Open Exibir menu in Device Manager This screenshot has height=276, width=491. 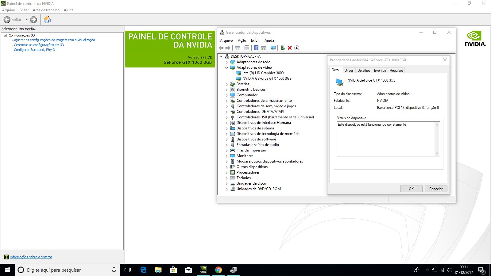(255, 40)
